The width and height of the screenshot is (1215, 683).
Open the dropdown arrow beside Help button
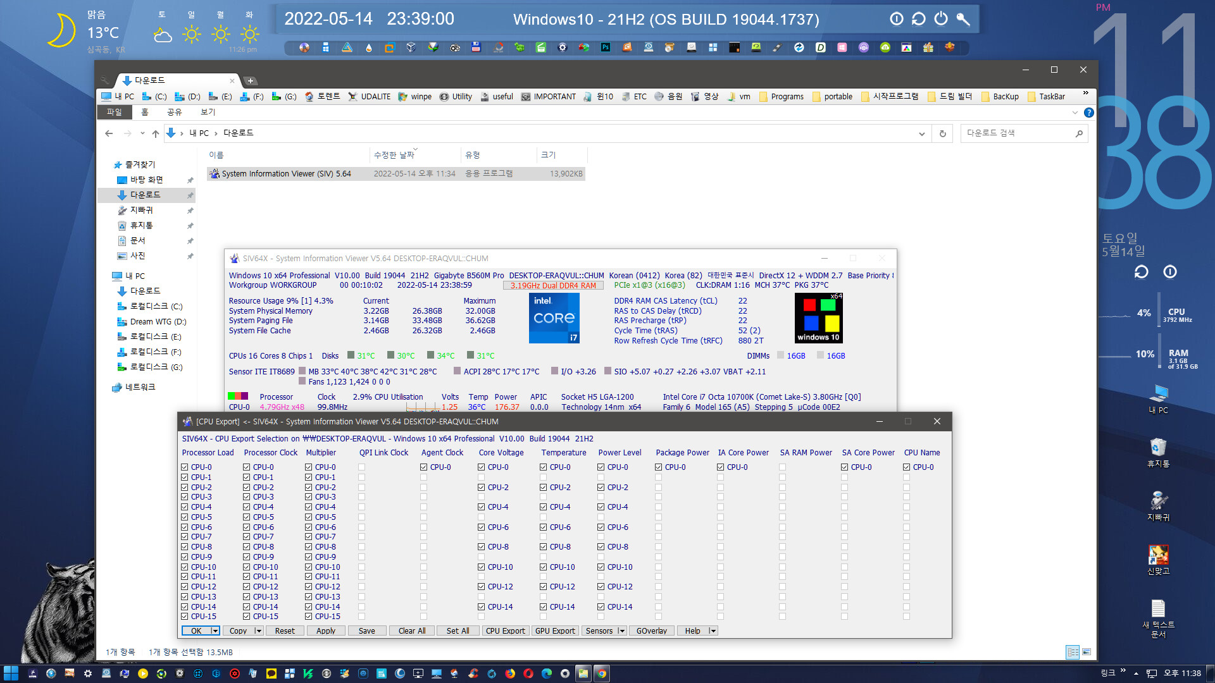[713, 631]
